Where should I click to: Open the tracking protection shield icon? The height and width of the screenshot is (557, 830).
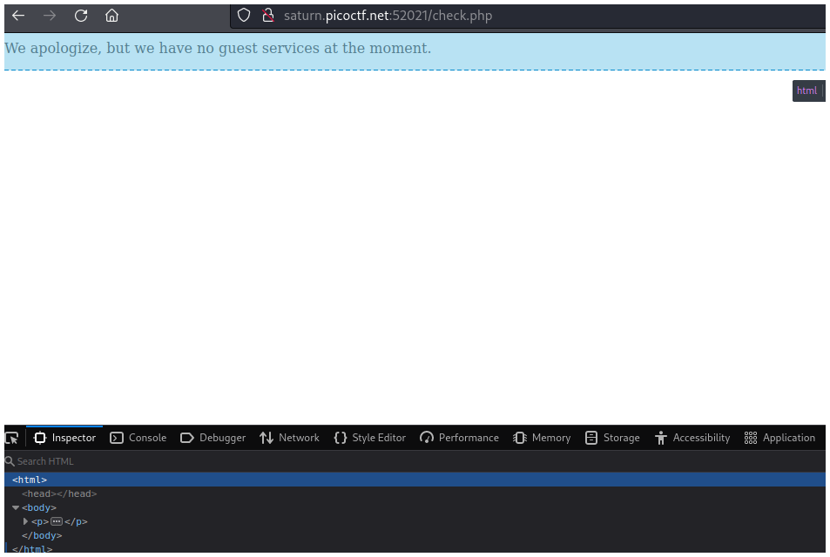[244, 16]
